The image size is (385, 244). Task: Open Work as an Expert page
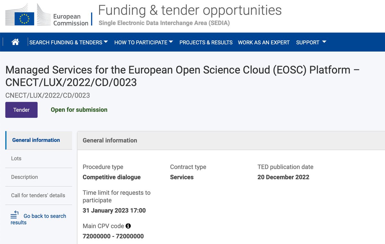point(264,42)
